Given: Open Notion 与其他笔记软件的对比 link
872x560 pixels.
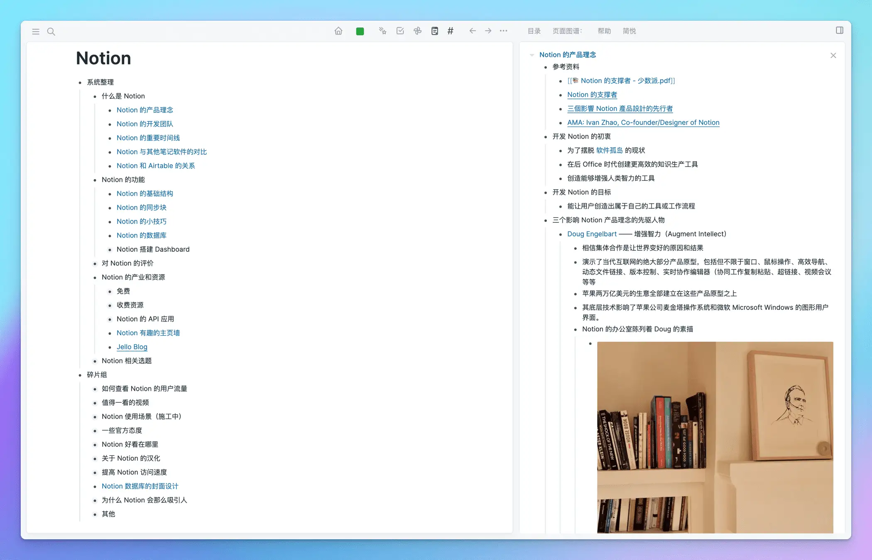Looking at the screenshot, I should click(162, 152).
